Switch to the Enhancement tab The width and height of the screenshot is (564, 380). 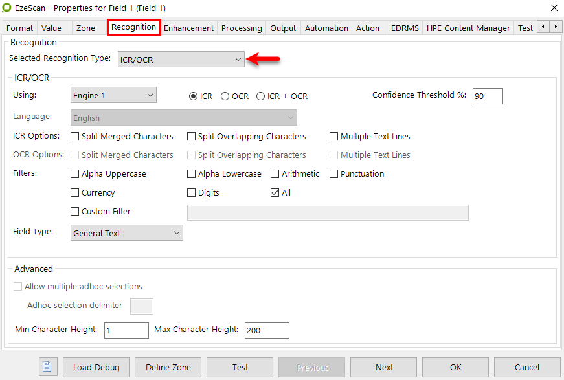click(x=188, y=28)
